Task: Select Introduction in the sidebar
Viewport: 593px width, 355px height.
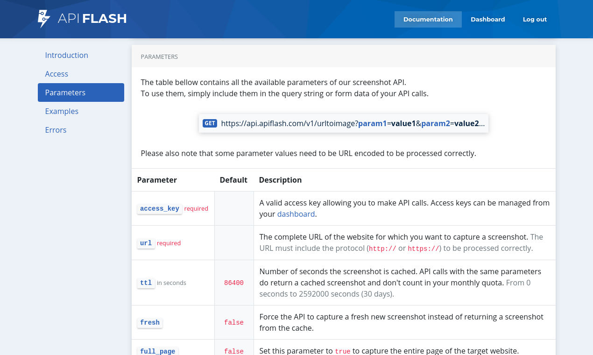Action: click(x=66, y=55)
